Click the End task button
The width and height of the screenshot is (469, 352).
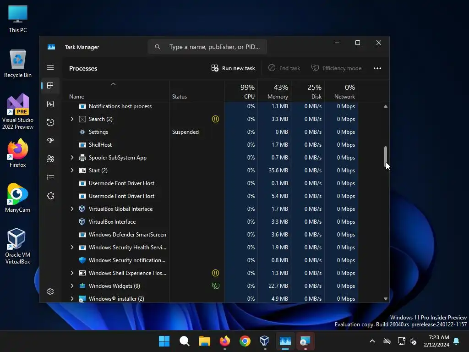click(284, 68)
